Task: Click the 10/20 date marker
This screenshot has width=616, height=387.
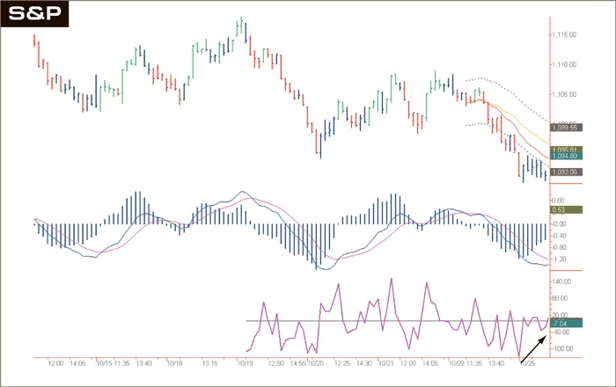Action: click(x=315, y=362)
